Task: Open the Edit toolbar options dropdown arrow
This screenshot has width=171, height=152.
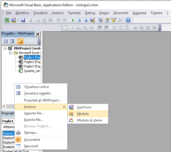Action: pos(160,29)
